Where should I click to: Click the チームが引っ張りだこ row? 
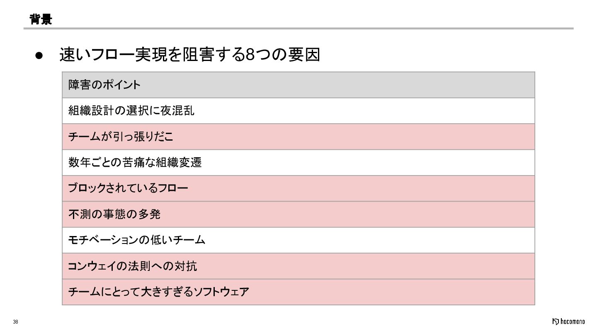click(298, 137)
